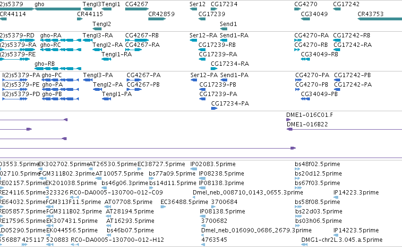Open the Dmel_neb_016090_0686_2679.3prime label
Image resolution: width=402 pixels, height=247 pixels.
coord(257,230)
